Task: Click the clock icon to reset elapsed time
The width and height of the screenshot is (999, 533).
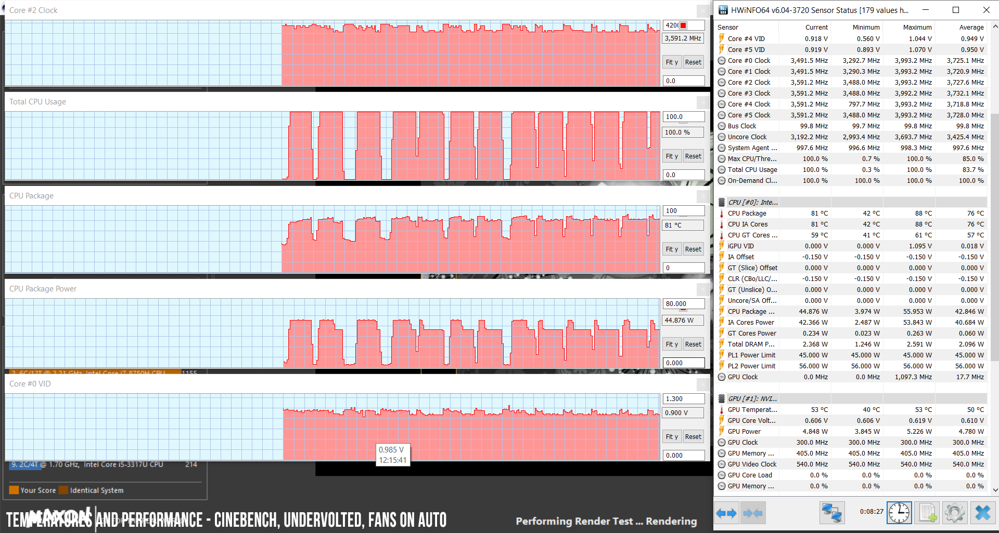Action: (899, 513)
